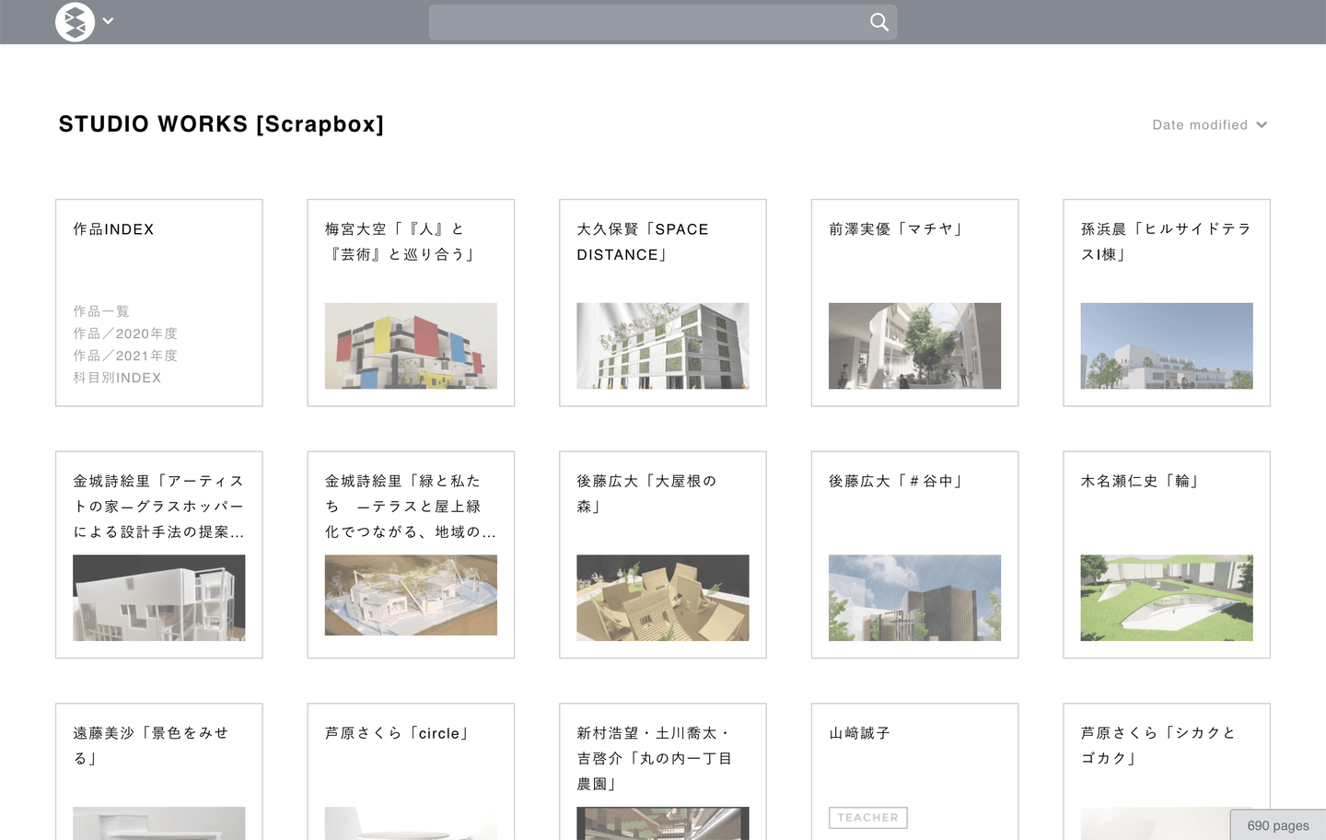
Task: Click the 作品／2020年度 line
Action: tap(125, 333)
